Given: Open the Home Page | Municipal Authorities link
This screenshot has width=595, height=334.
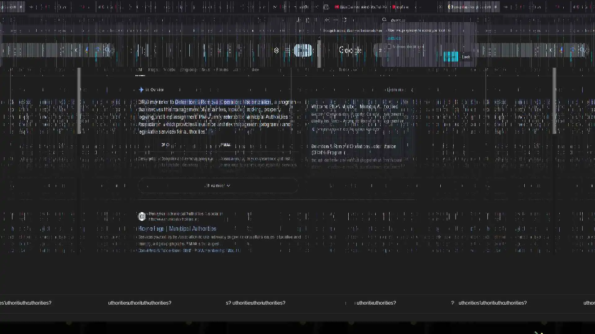Looking at the screenshot, I should [177, 229].
